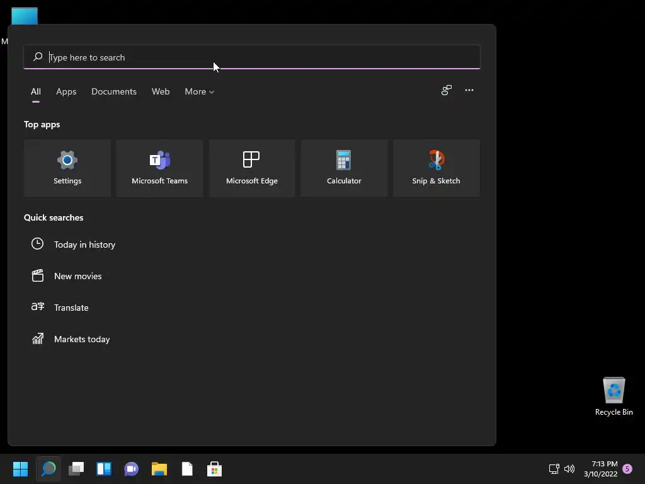Select the desktop icon in the top-left corner
Viewport: 645px width, 484px height.
(x=25, y=16)
